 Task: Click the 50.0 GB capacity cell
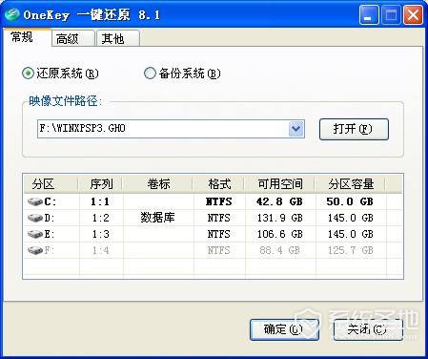coord(350,201)
